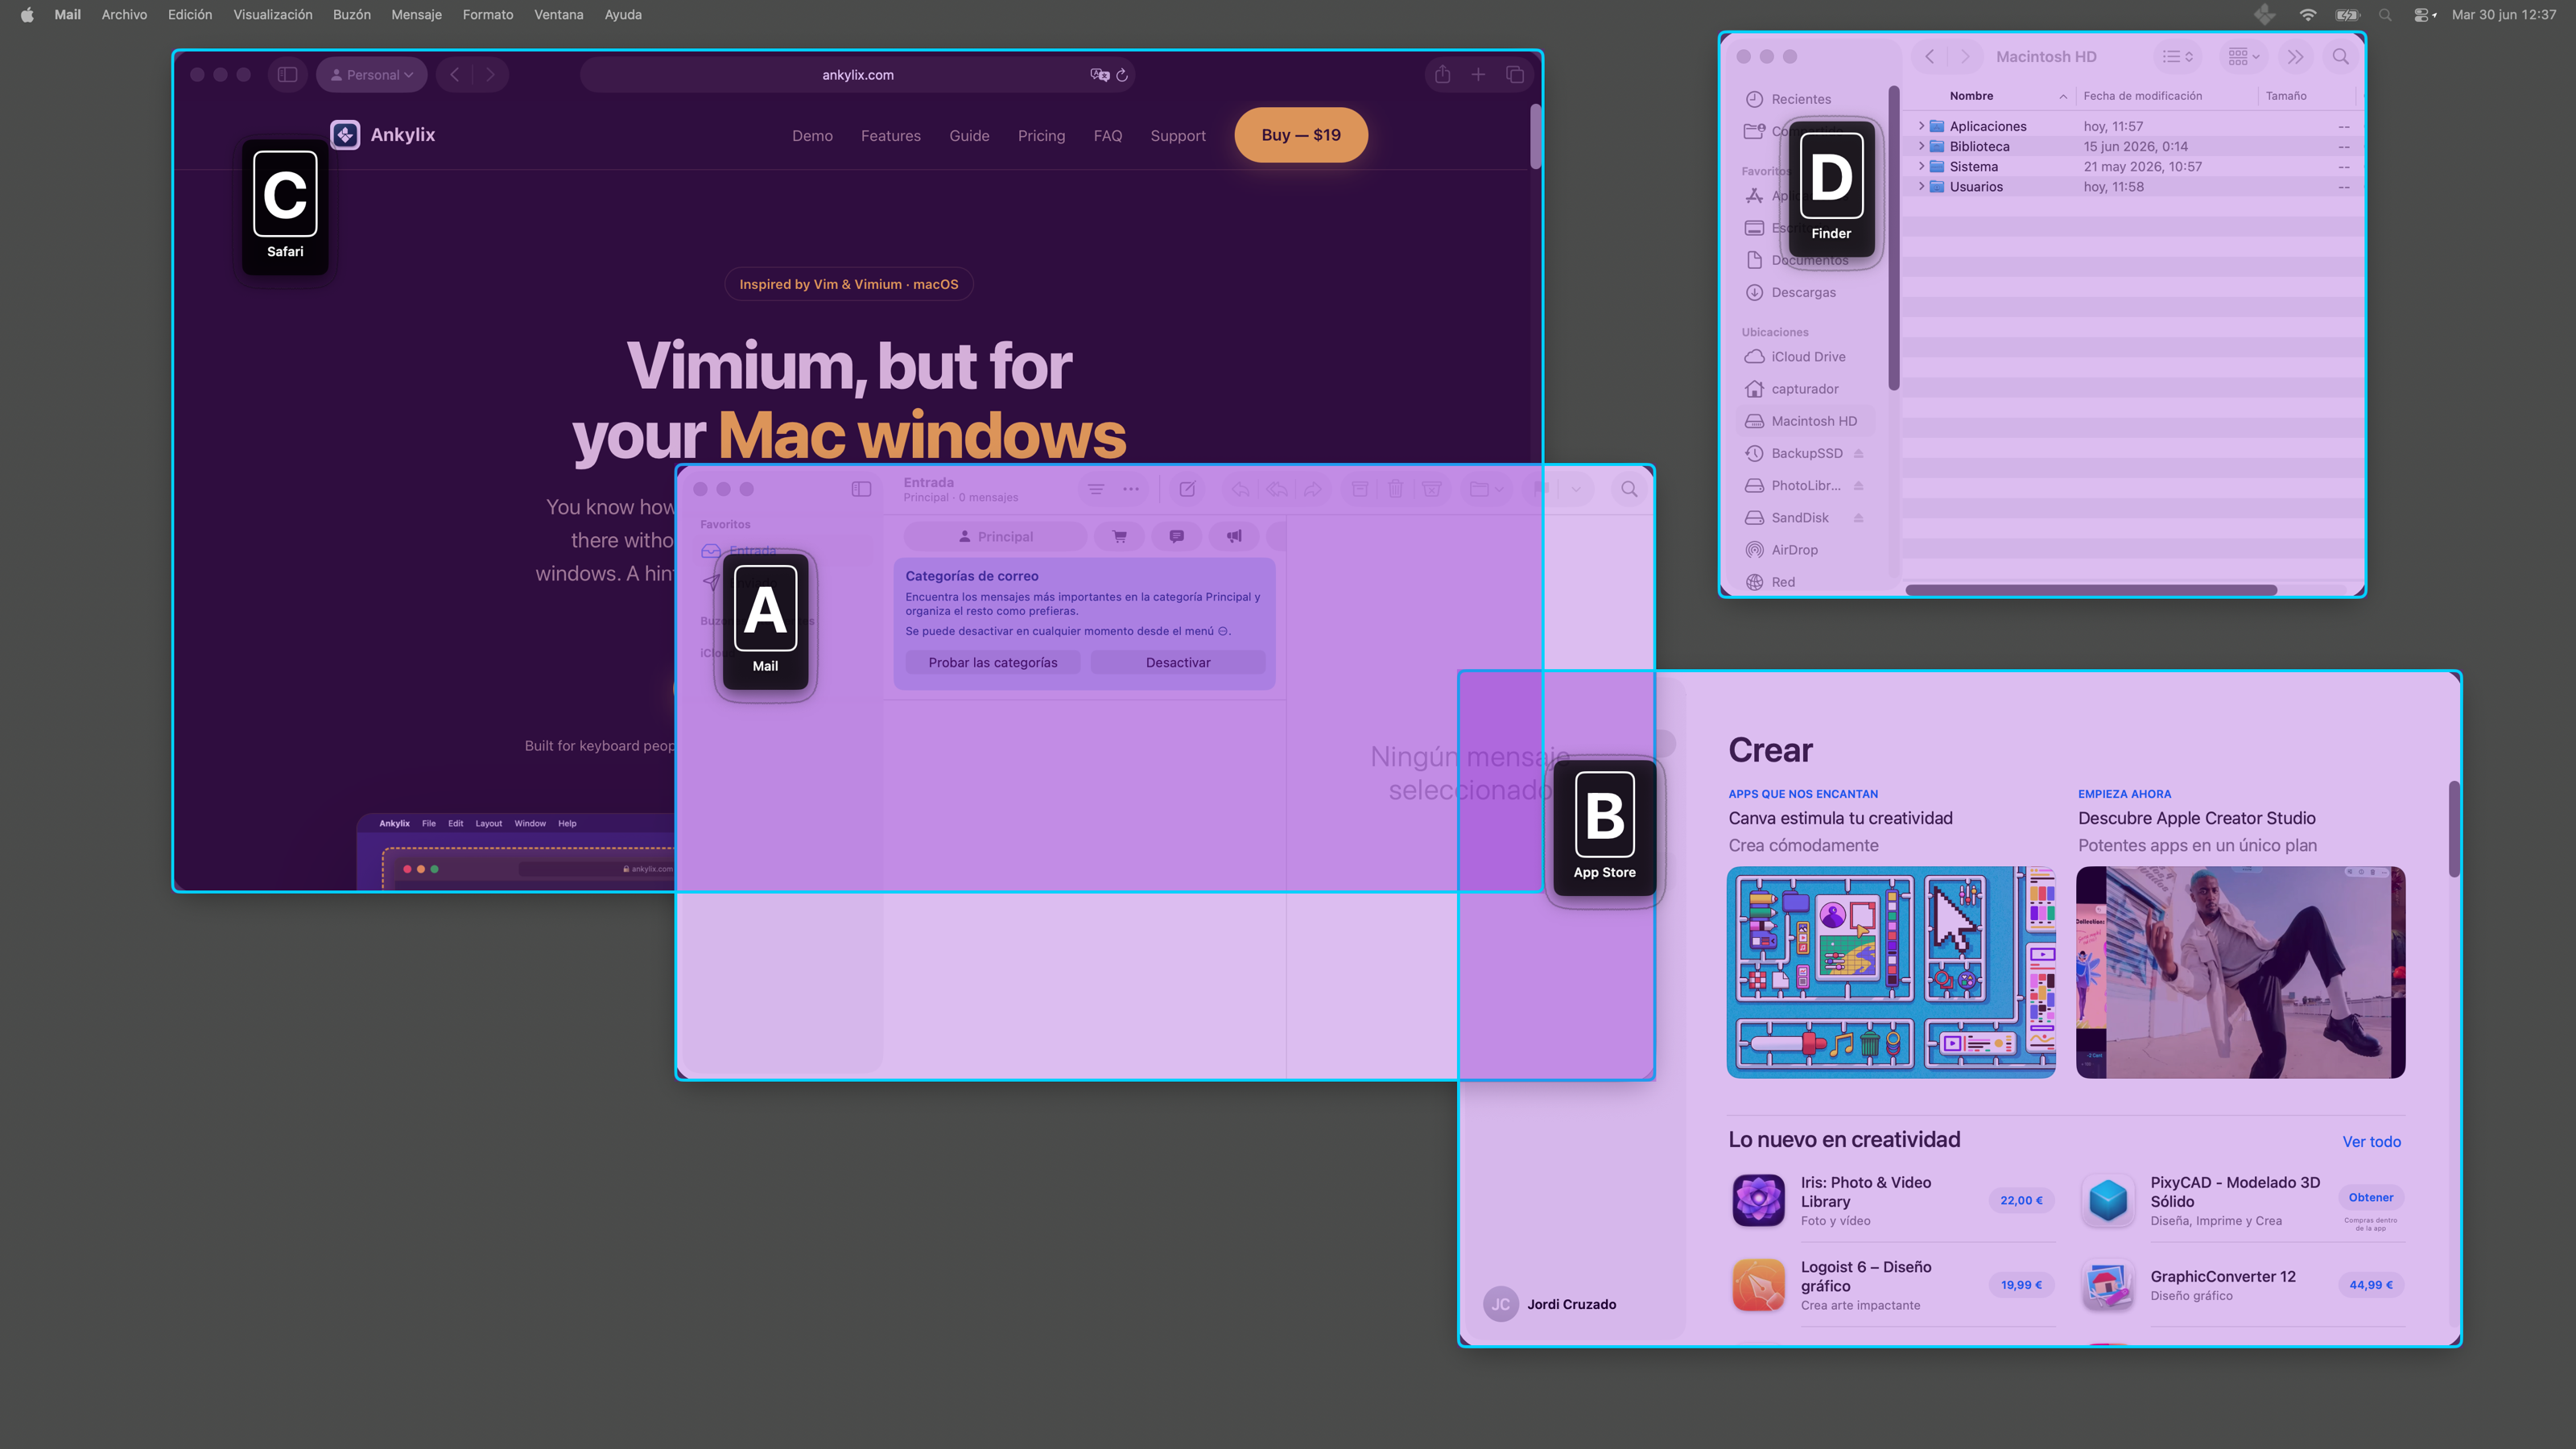Open search in the Mail window
2576x1449 pixels.
point(1629,489)
